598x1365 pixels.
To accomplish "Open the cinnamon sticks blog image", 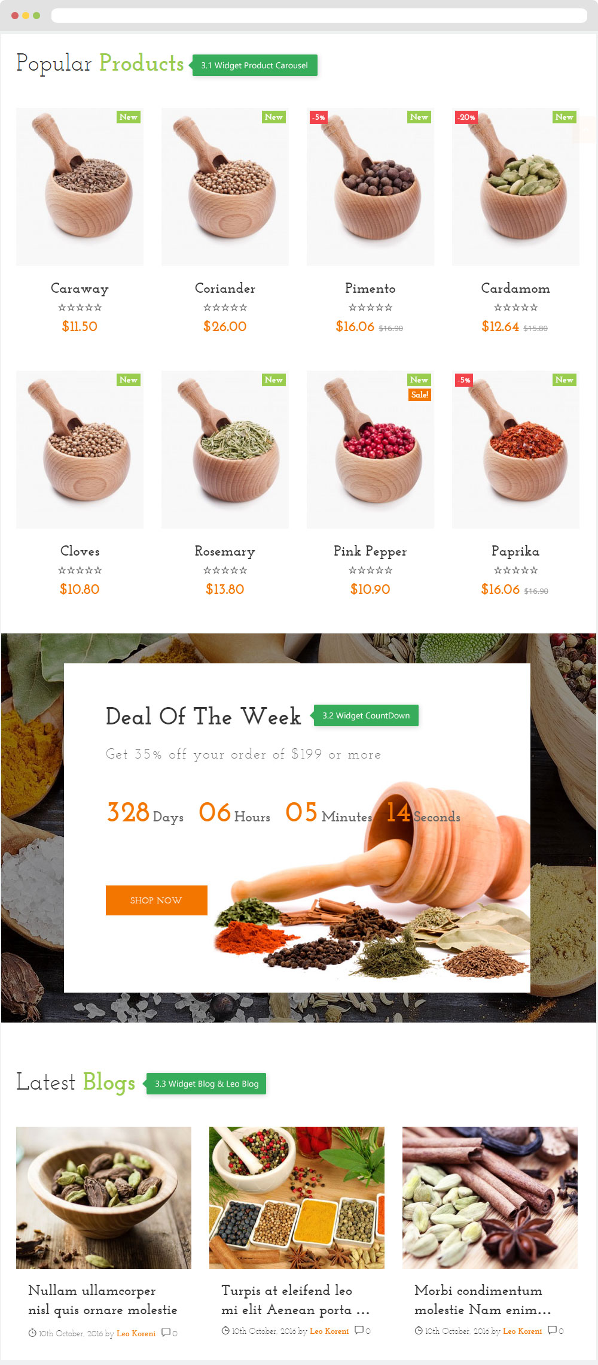I will tap(490, 1198).
